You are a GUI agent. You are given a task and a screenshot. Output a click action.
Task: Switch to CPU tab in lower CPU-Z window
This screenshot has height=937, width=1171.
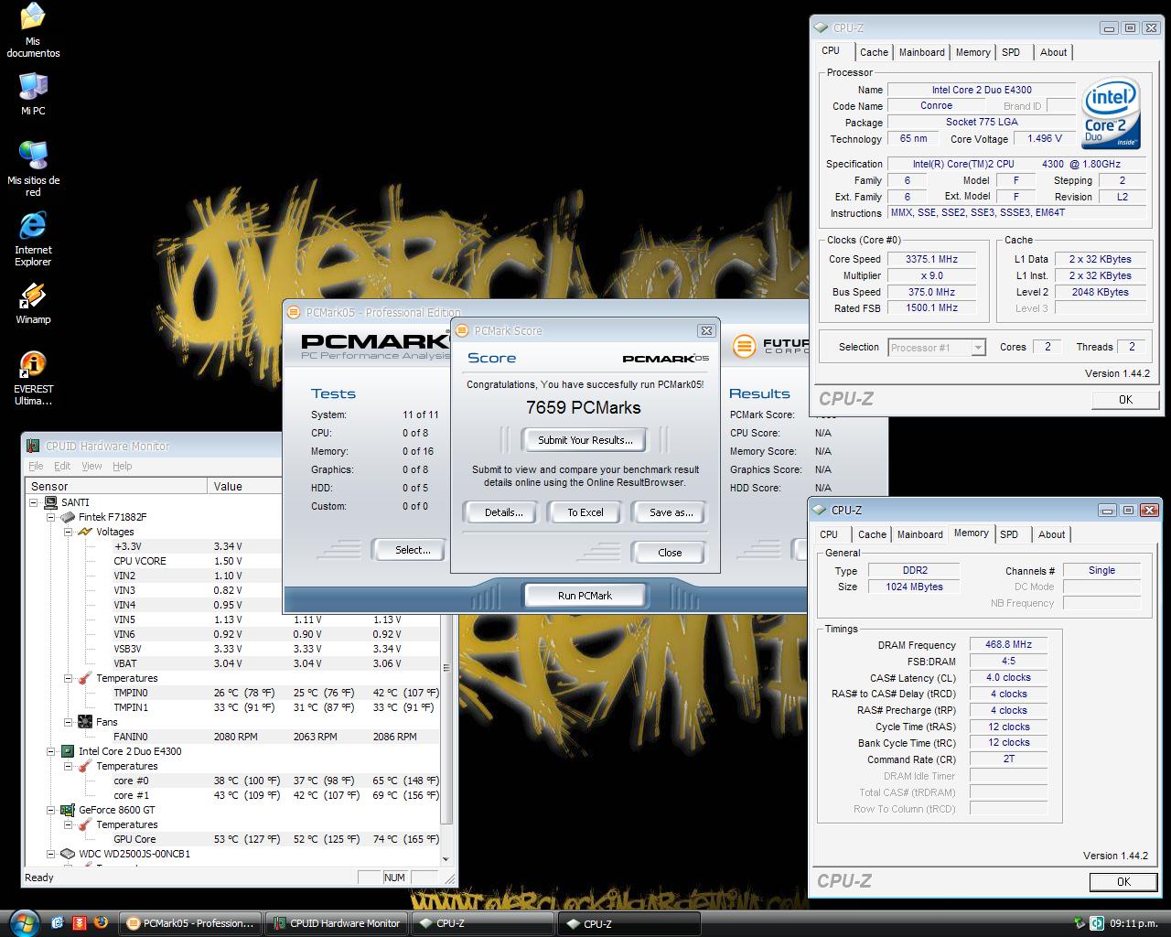tap(829, 534)
